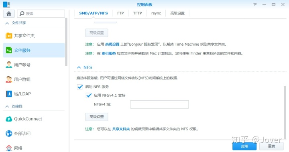
Task: Uncheck the 启动 NFS 服务 checkbox
Action: point(80,87)
